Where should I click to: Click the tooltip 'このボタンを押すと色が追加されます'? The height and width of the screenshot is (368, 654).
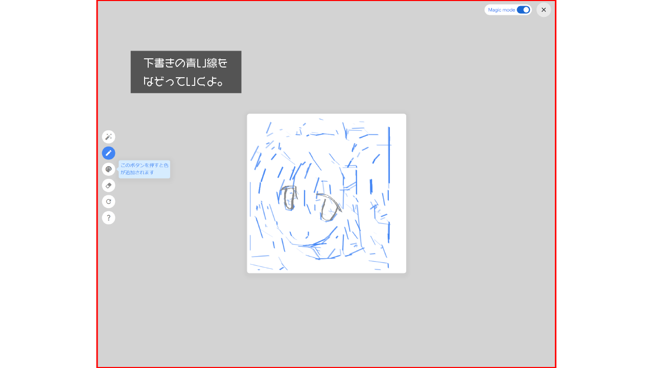click(x=145, y=169)
